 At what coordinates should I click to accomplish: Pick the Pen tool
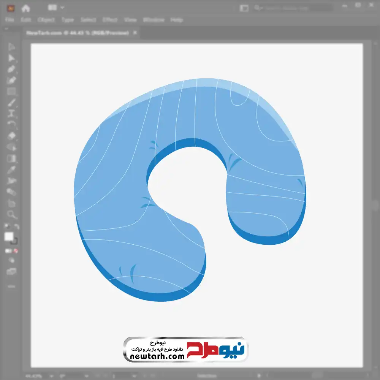pos(11,69)
